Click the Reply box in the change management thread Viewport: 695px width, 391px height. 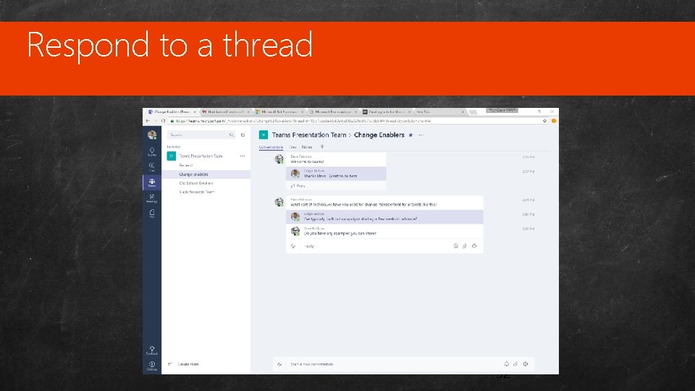point(376,246)
